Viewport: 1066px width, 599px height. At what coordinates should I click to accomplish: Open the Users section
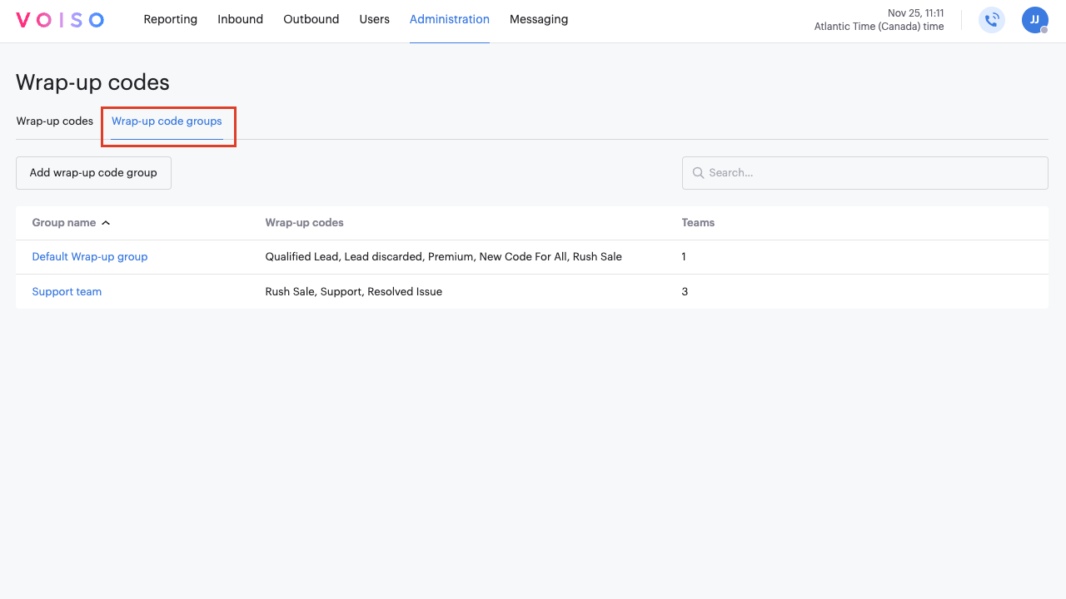click(x=374, y=19)
